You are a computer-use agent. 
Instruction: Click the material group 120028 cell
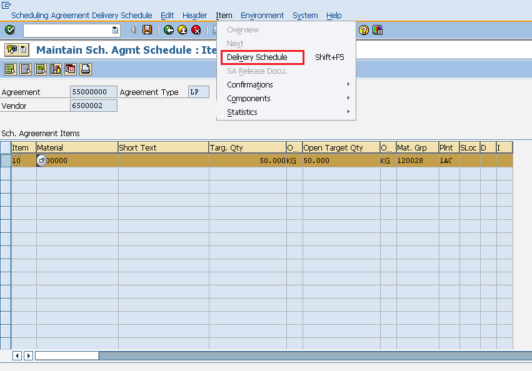[x=418, y=161]
